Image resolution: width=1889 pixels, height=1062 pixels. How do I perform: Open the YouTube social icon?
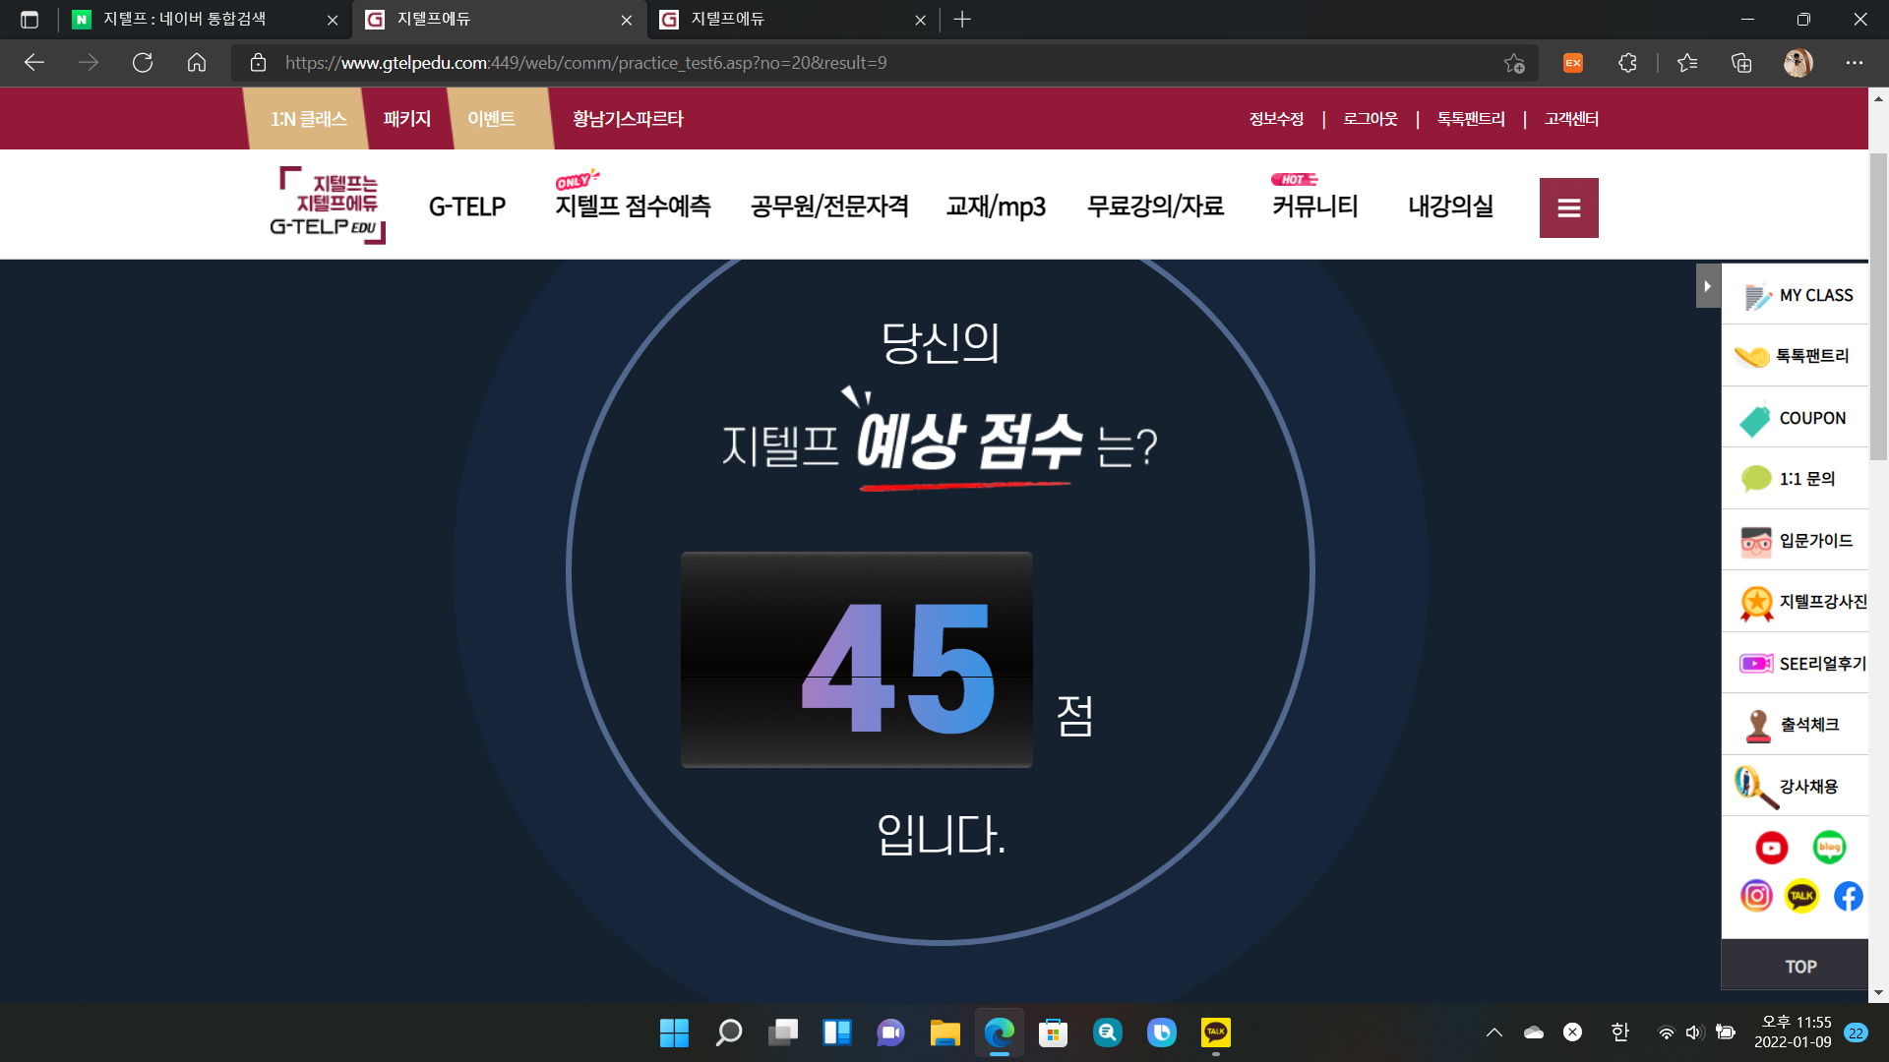(1772, 848)
